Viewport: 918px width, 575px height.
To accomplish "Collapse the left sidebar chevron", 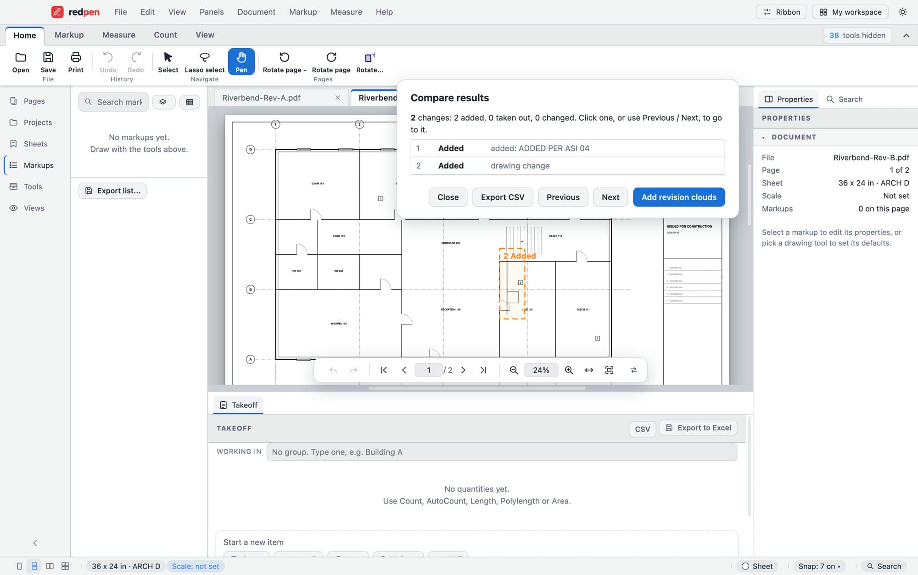I will (35, 543).
